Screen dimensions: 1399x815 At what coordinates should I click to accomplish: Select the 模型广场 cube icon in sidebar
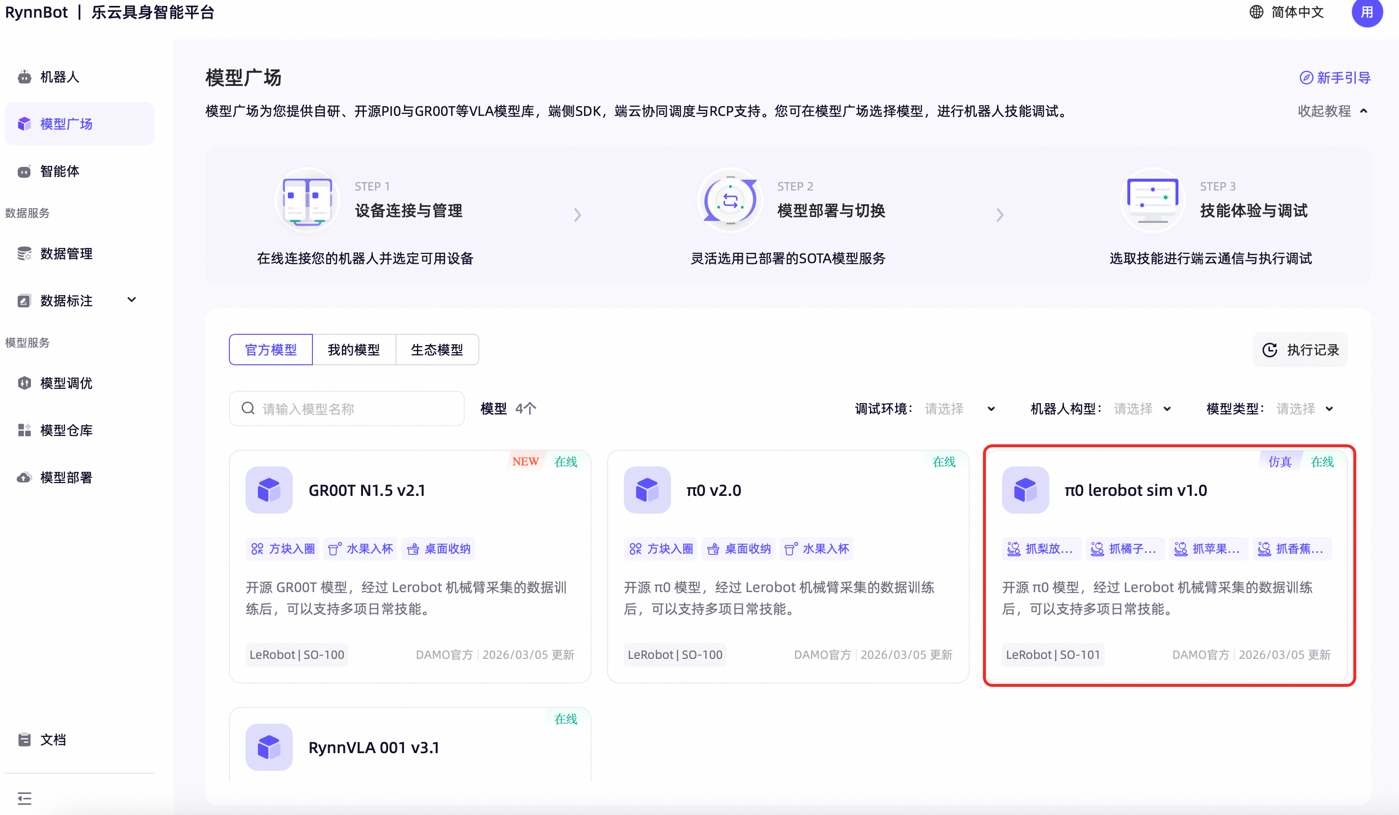[24, 123]
